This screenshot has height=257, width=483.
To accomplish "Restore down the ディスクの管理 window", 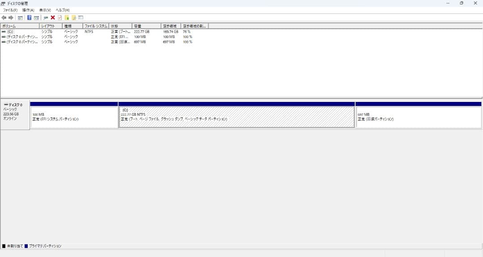I will point(462,4).
